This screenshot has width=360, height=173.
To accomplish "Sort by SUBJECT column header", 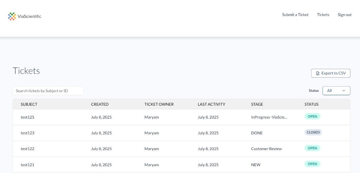I will tap(29, 104).
